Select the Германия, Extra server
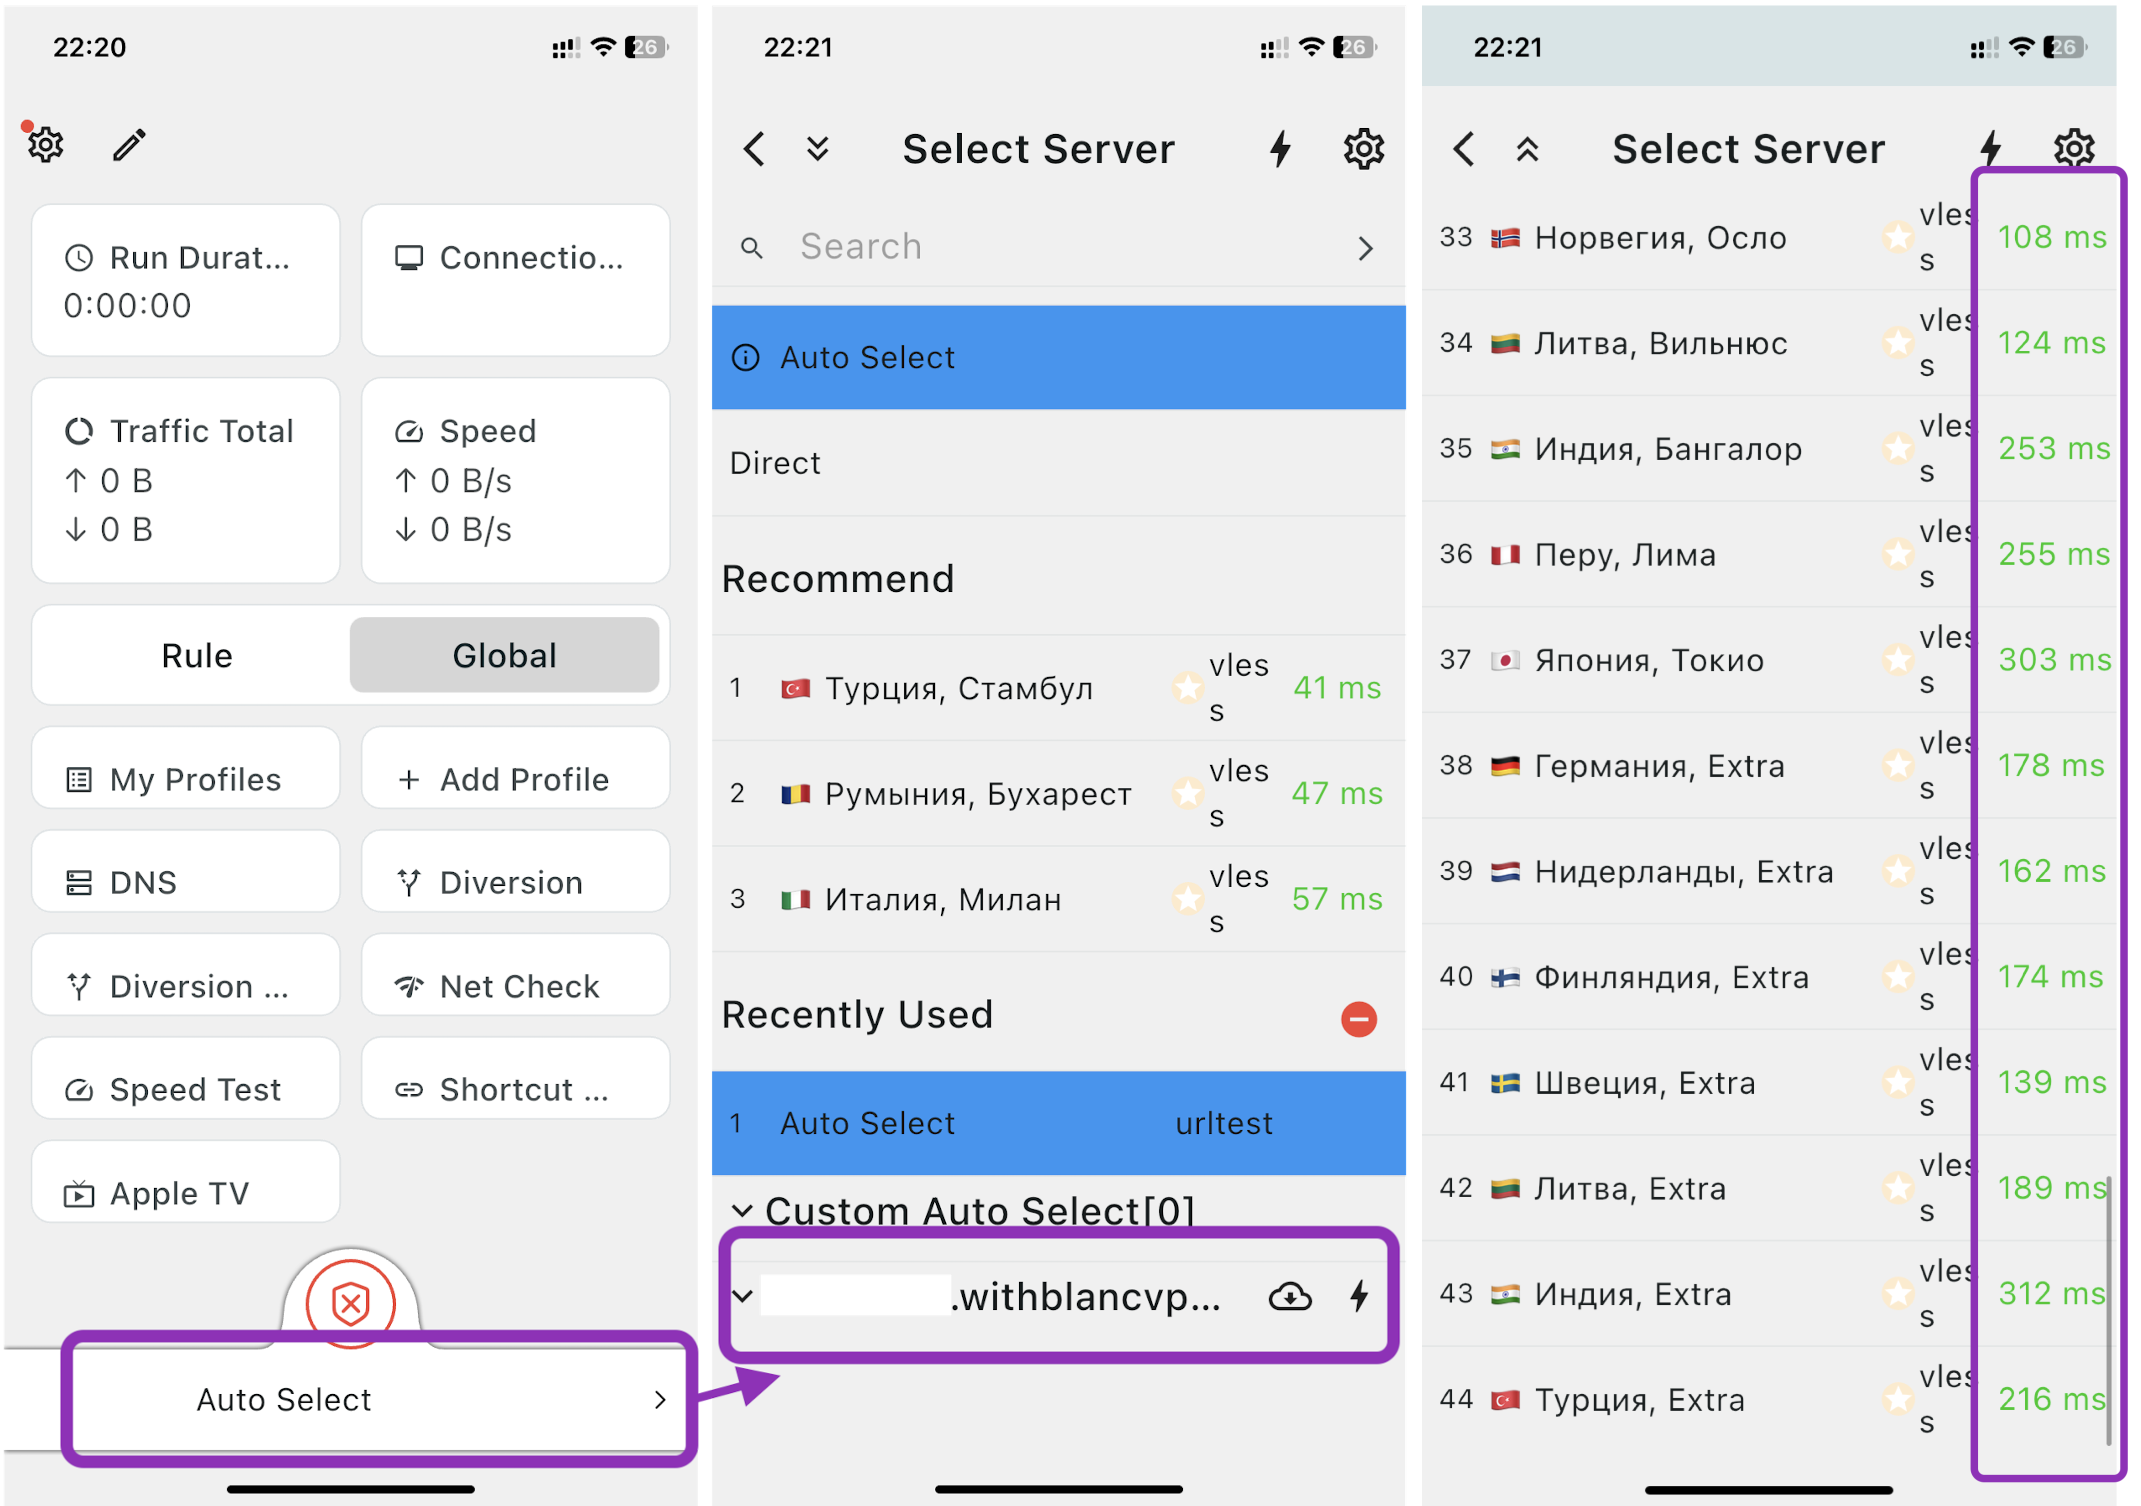Screen dimensions: 2141x1506 pyautogui.click(x=1660, y=765)
